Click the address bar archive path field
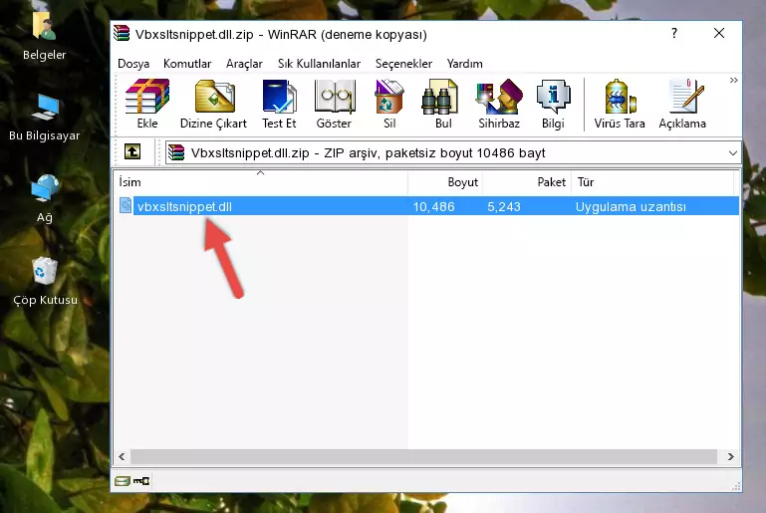 pos(453,153)
